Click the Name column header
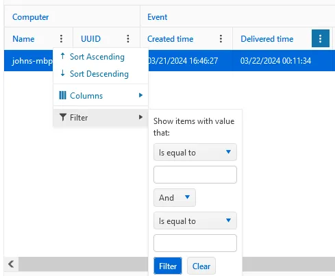Viewport: 335px width, 276px height. pos(23,39)
